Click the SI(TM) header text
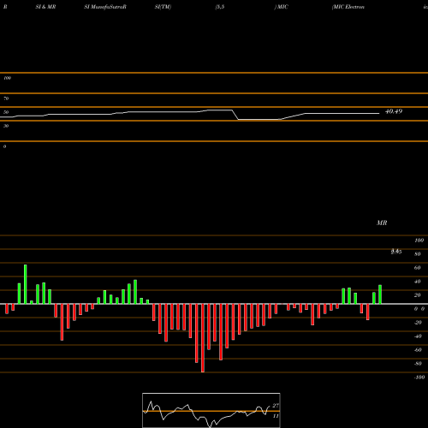The width and height of the screenshot is (428, 428). pyautogui.click(x=163, y=7)
